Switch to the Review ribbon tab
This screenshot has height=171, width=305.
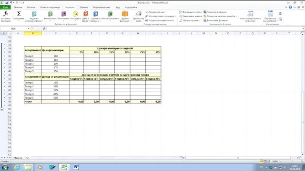tap(102, 8)
